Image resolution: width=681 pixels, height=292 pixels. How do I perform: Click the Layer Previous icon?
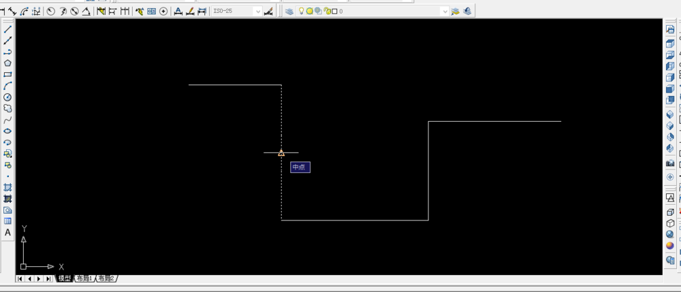pos(467,12)
